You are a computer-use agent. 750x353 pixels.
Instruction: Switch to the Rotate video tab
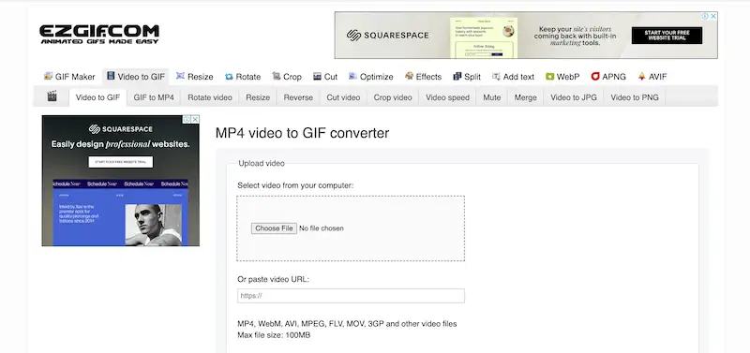[210, 97]
